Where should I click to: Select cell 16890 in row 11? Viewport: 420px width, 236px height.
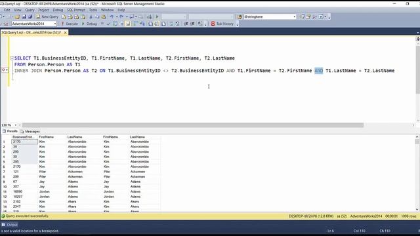[24, 191]
